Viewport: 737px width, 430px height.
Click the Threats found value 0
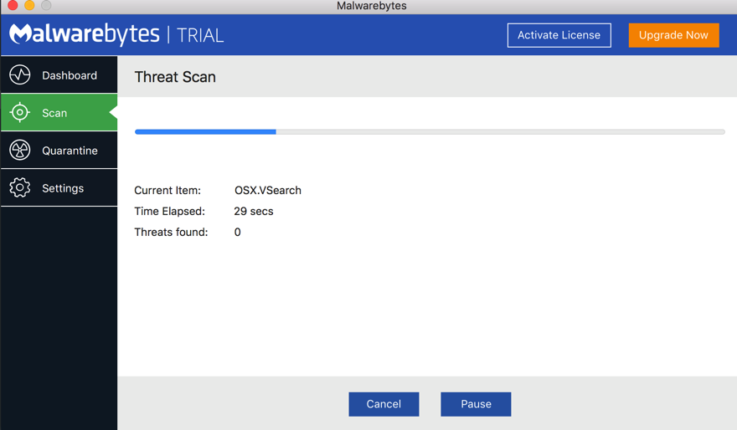pyautogui.click(x=237, y=232)
